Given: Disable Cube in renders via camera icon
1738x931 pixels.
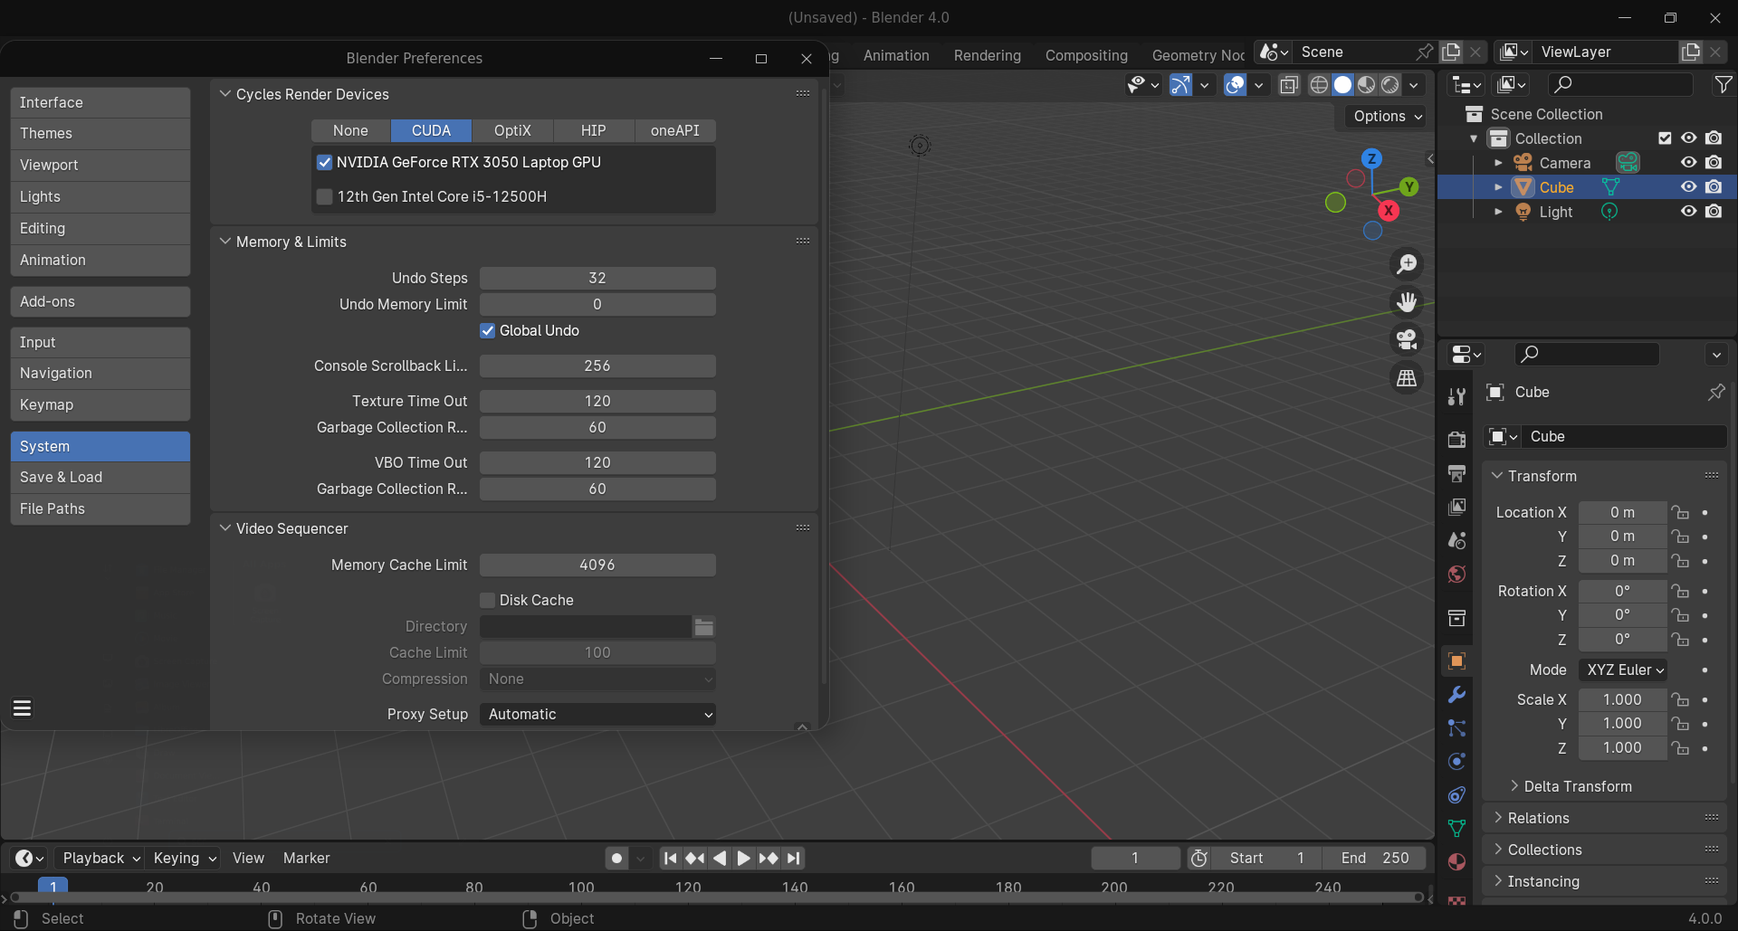Looking at the screenshot, I should (1714, 187).
